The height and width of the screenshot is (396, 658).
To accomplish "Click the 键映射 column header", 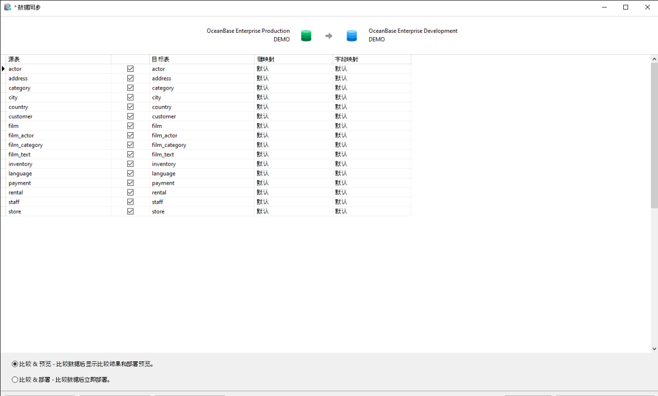I will point(294,59).
